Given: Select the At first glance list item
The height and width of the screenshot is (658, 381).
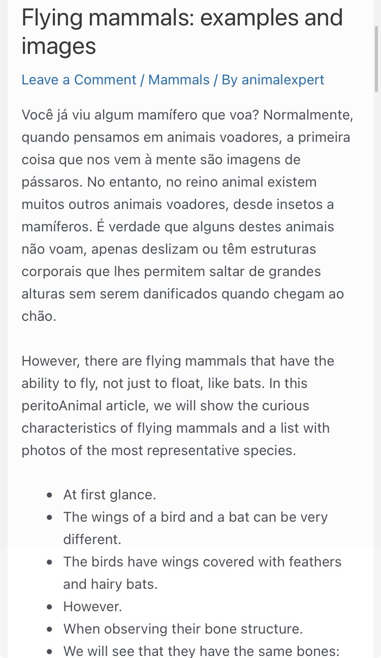Looking at the screenshot, I should pyautogui.click(x=109, y=495).
